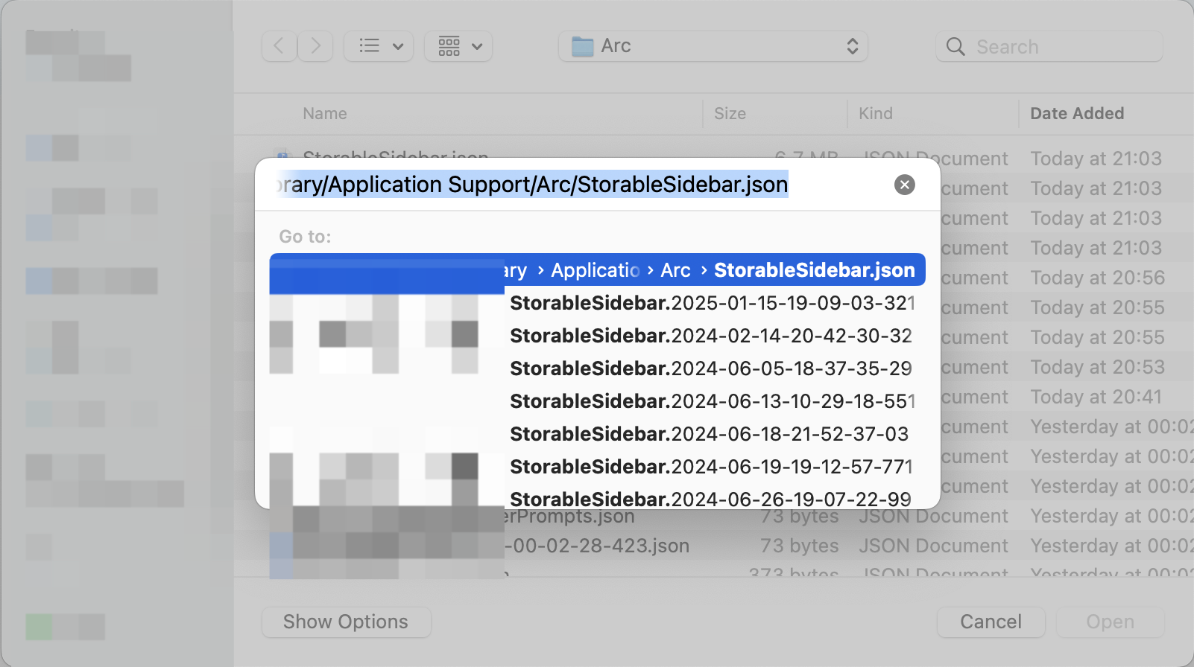
Task: Click the Arc folder icon in location popup
Action: click(x=582, y=46)
